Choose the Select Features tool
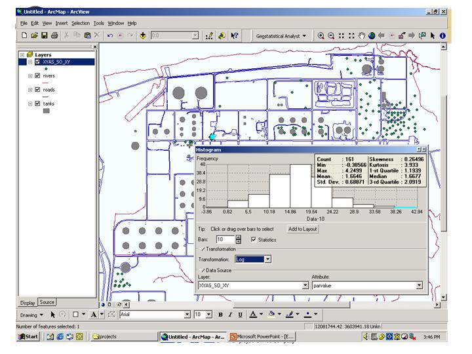This screenshot has height=354, width=472. tap(422, 36)
